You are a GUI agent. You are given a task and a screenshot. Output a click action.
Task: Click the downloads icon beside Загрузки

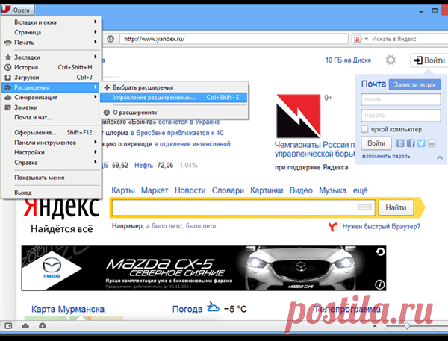click(x=8, y=78)
